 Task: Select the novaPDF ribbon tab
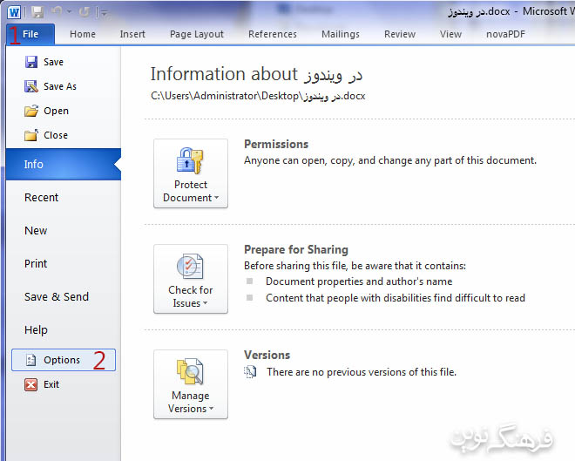click(505, 34)
